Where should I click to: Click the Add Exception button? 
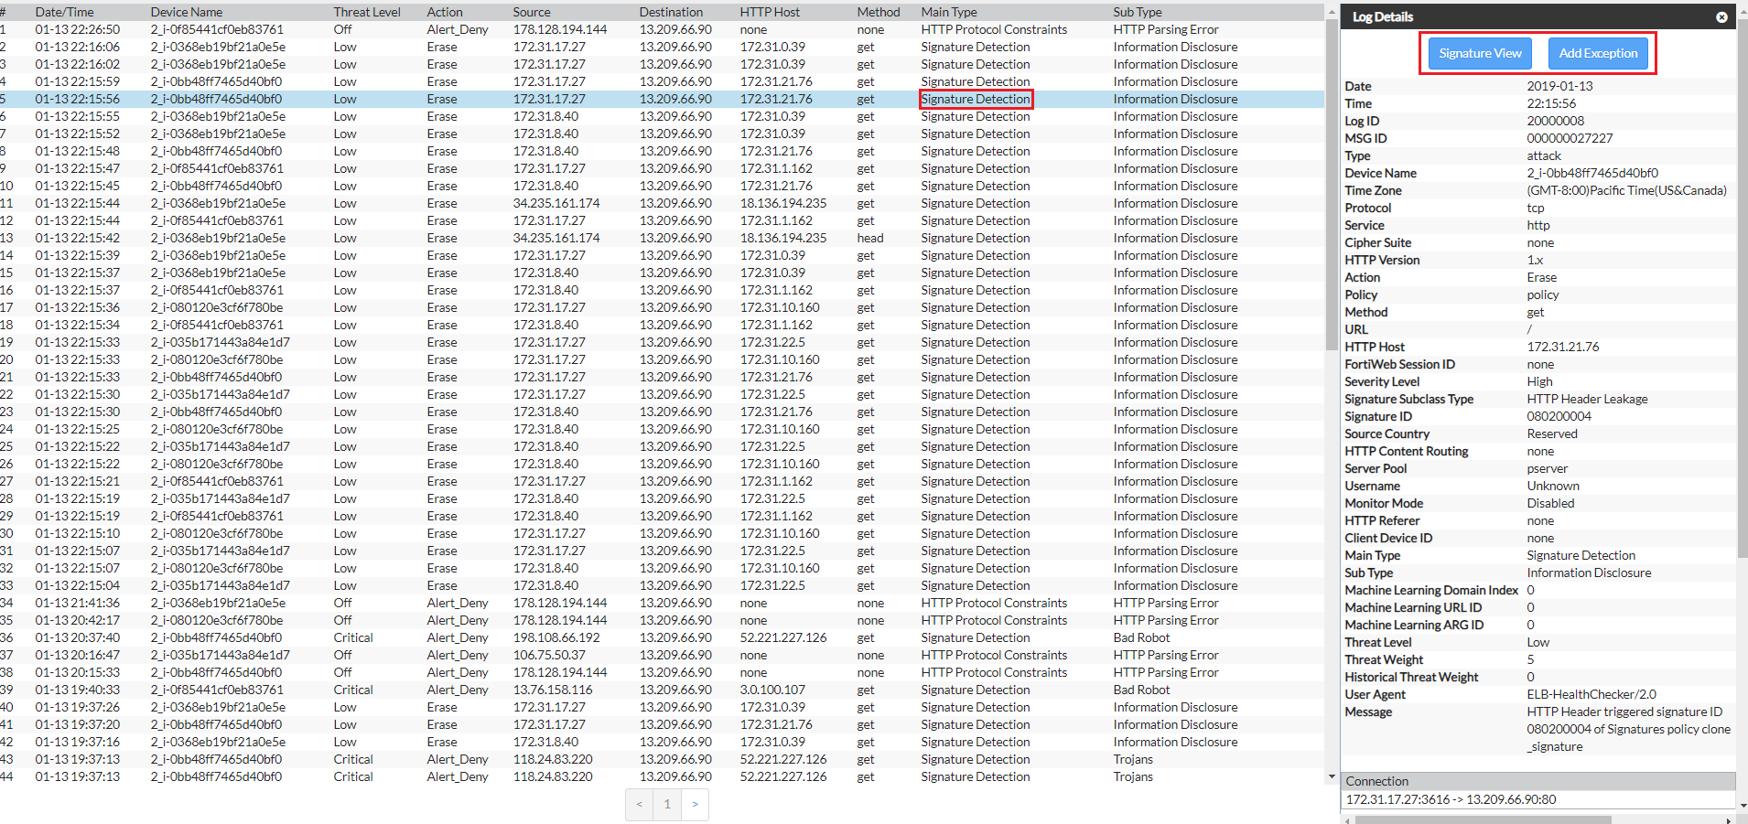[1598, 53]
